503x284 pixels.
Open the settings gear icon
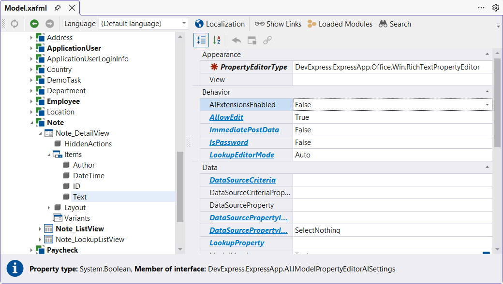[496, 8]
